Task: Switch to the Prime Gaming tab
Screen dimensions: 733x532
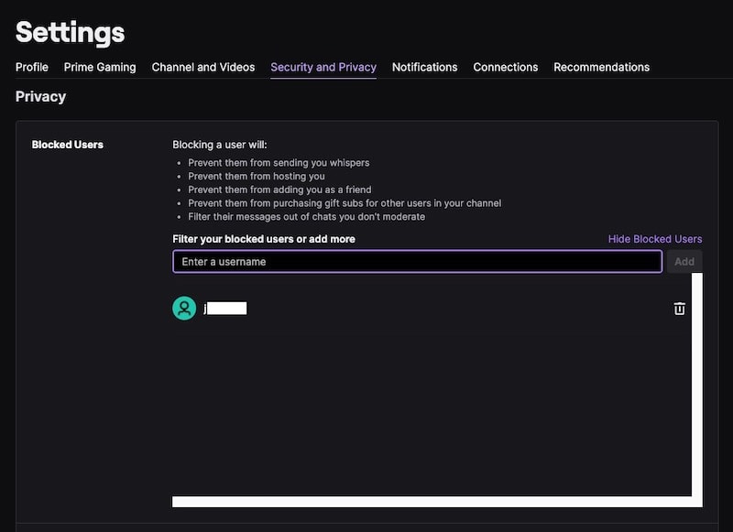Action: point(100,67)
